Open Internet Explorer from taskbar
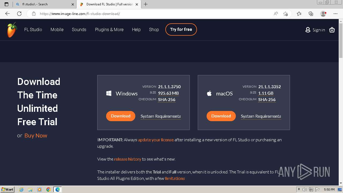Screen dimensions: 343x193 (21, 190)
